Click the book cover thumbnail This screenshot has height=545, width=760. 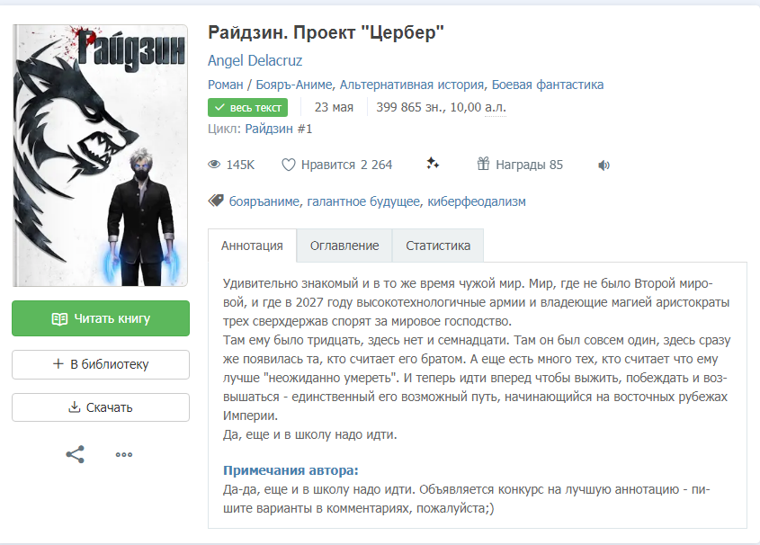[101, 156]
